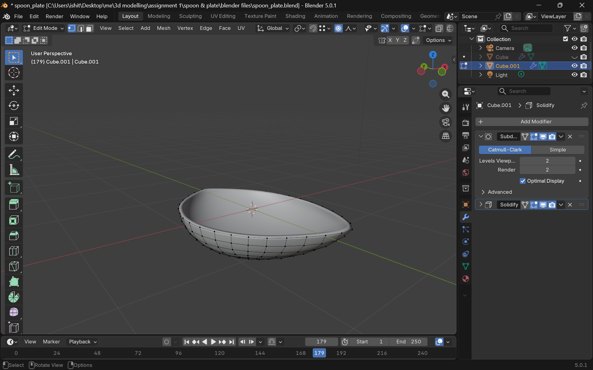Toggle Subdivision modifier edit mode display
Screen dimensions: 593x370
click(534, 137)
